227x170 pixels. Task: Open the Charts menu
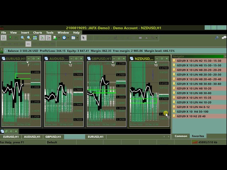pos(37,33)
